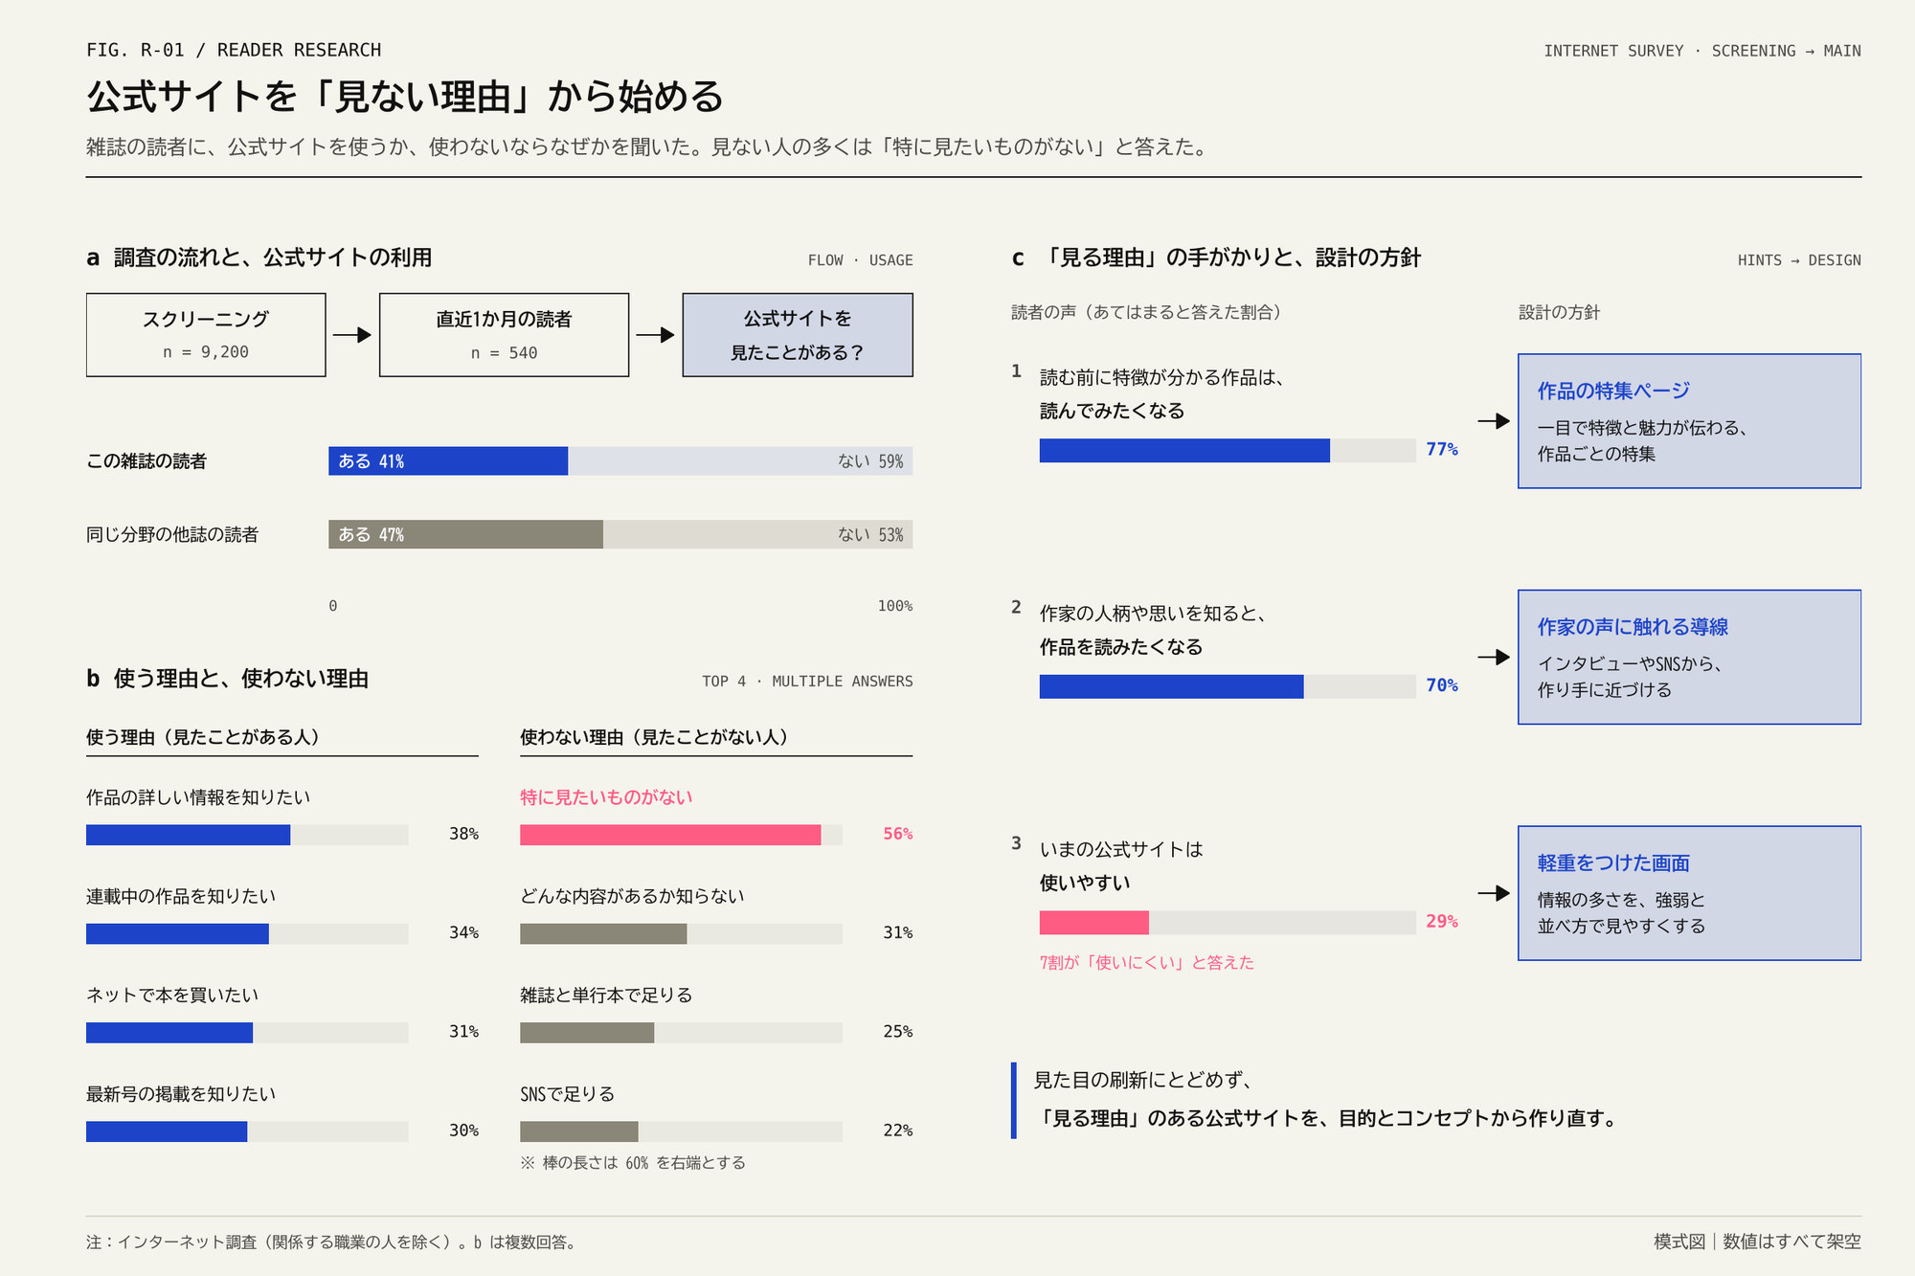Image resolution: width=1915 pixels, height=1276 pixels.
Task: Click the TOP 4 · MULTIPLE ANSWERS tag
Action: click(x=807, y=682)
